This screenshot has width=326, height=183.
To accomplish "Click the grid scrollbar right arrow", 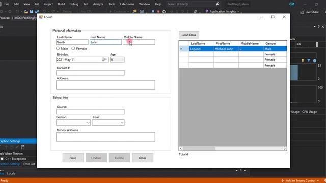I will tap(285, 148).
